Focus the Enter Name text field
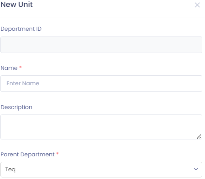Screen dimensions: 205x179 coord(101,83)
